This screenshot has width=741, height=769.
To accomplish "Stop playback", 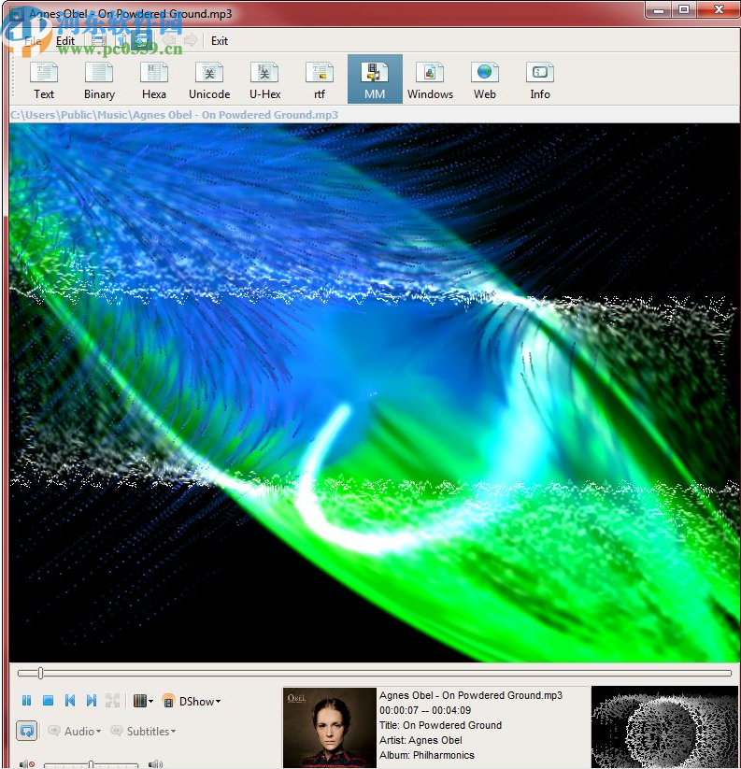I will 48,701.
